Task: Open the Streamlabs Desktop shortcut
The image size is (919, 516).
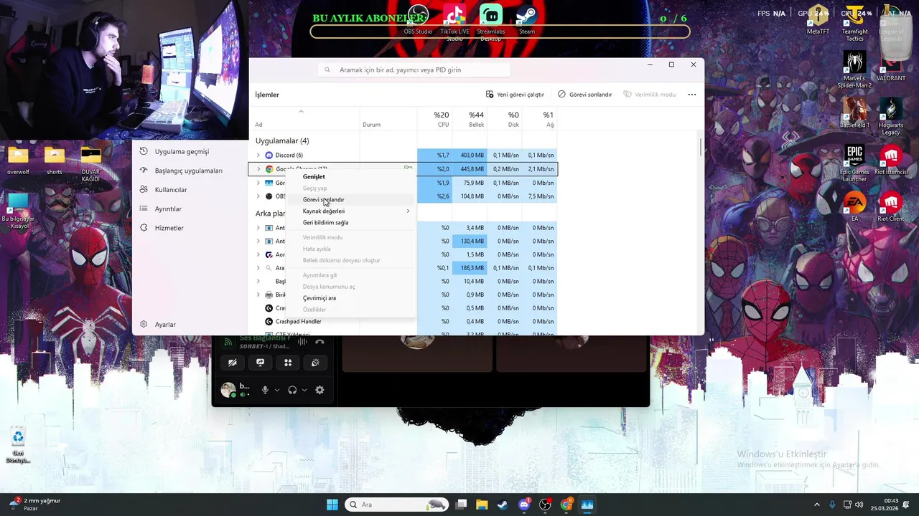Action: click(x=491, y=22)
